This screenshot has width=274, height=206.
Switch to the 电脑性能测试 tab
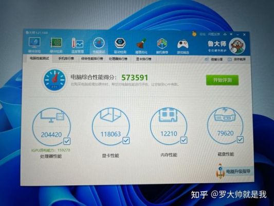(39, 58)
